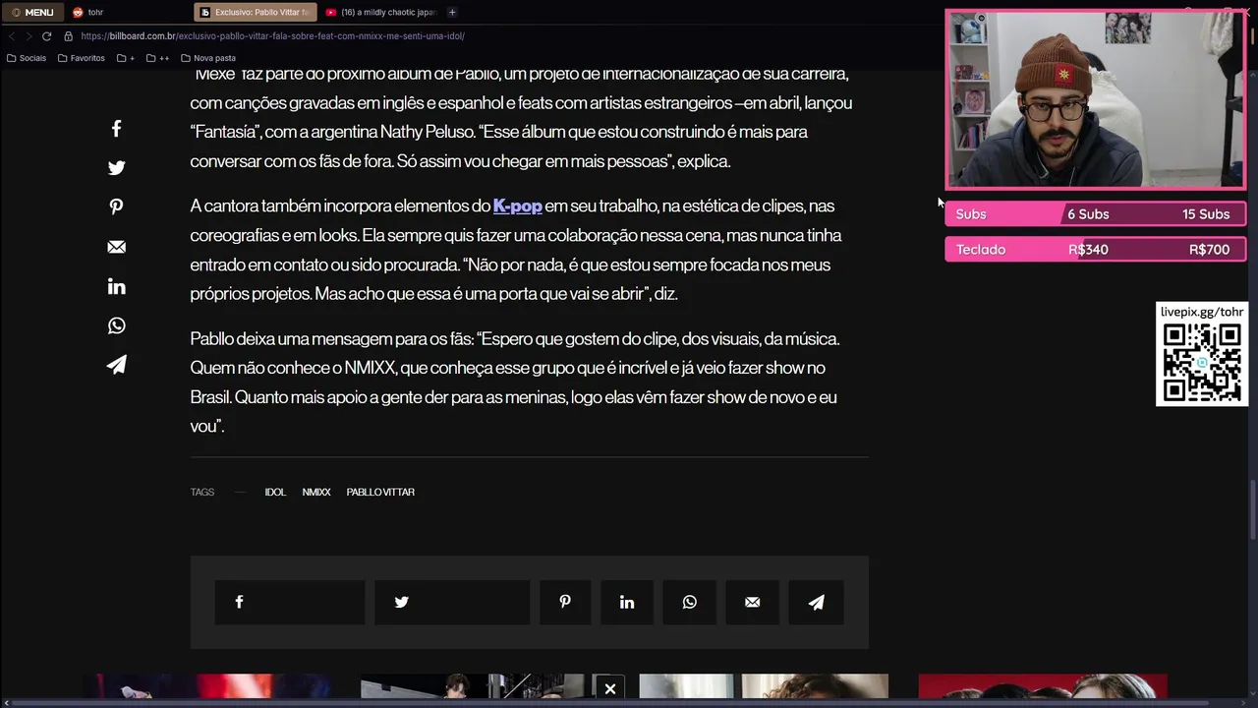The image size is (1258, 708).
Task: Open the K-pop hyperlink in the article
Action: click(x=517, y=206)
